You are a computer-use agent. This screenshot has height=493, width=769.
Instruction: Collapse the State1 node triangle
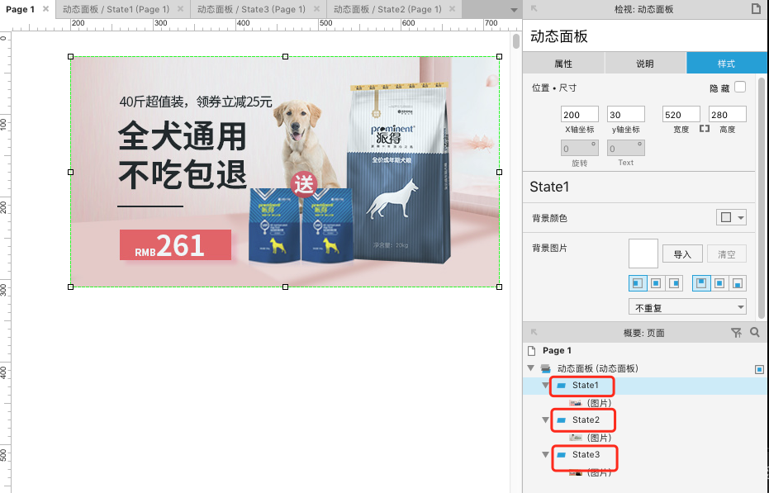545,385
